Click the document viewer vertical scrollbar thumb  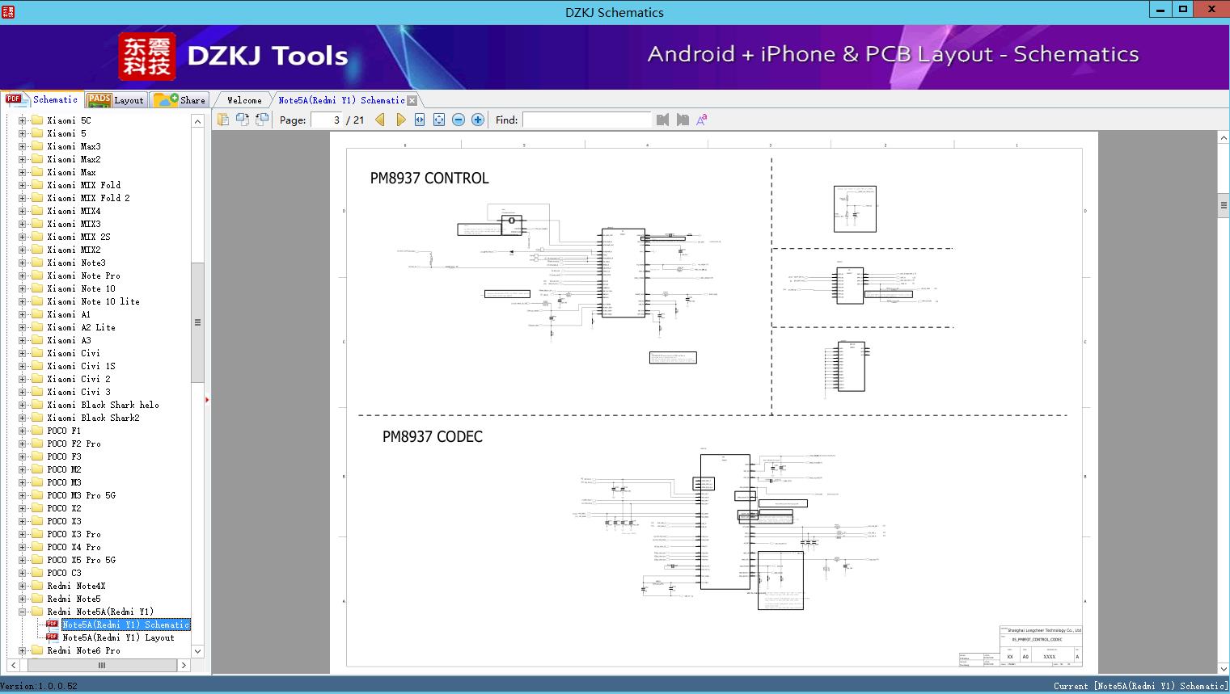[1224, 205]
